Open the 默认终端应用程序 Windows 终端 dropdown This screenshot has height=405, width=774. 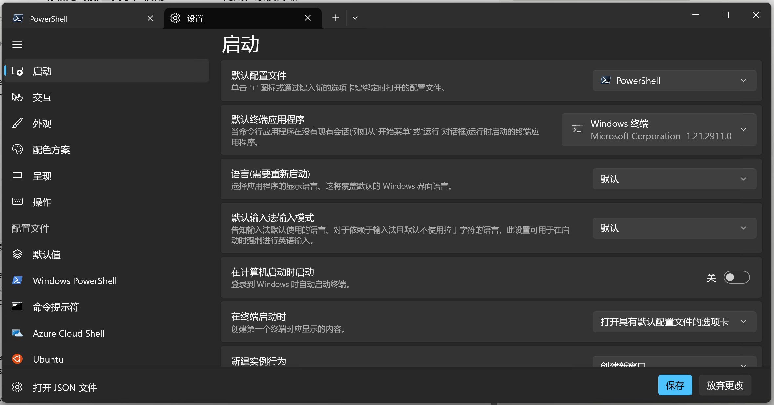tap(659, 130)
